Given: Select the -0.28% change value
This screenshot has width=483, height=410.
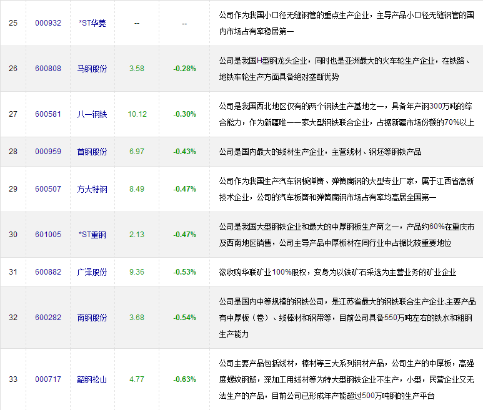Looking at the screenshot, I should pyautogui.click(x=184, y=69).
